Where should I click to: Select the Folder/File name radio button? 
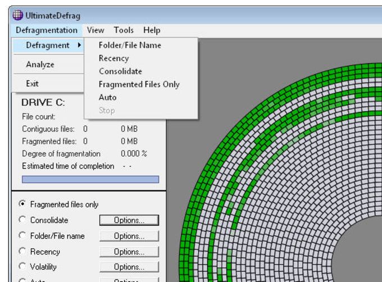tap(22, 235)
